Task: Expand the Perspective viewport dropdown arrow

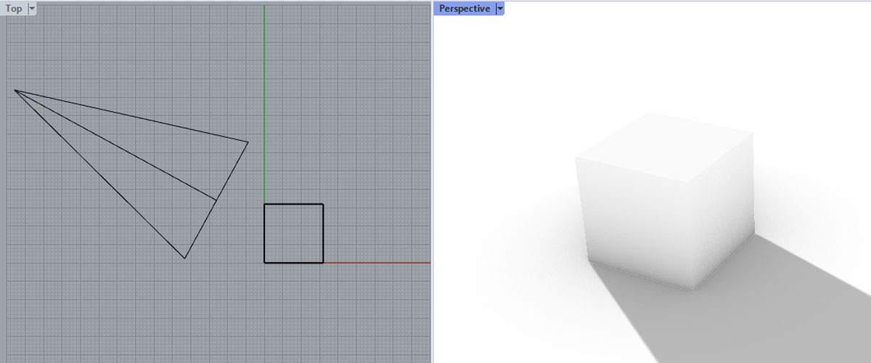Action: pos(499,9)
